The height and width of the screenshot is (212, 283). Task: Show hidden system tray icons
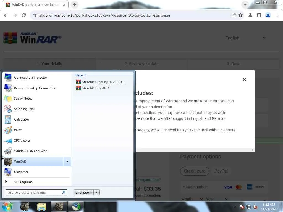[x=235, y=207]
